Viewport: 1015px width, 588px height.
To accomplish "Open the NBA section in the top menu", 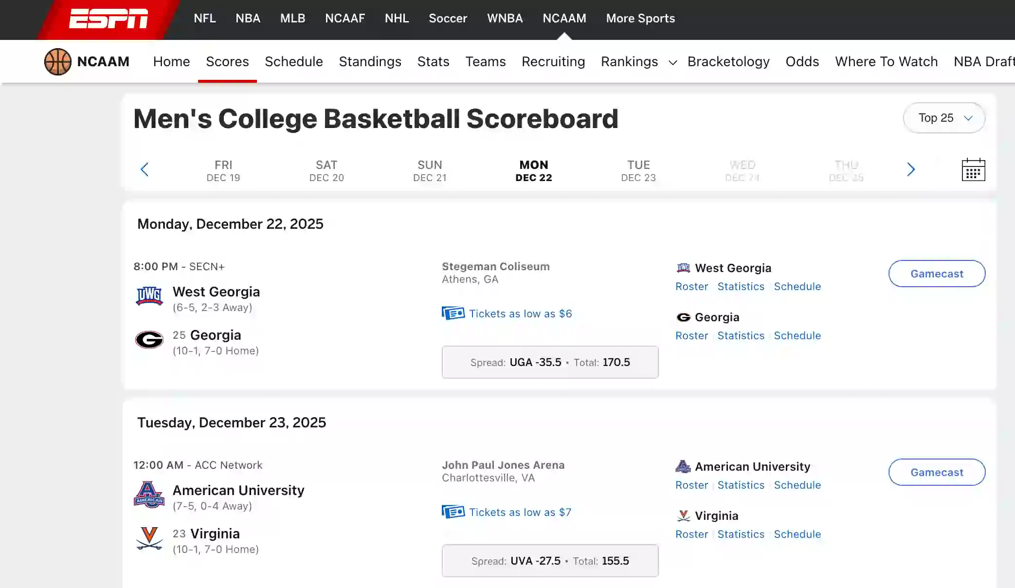I will (x=248, y=18).
